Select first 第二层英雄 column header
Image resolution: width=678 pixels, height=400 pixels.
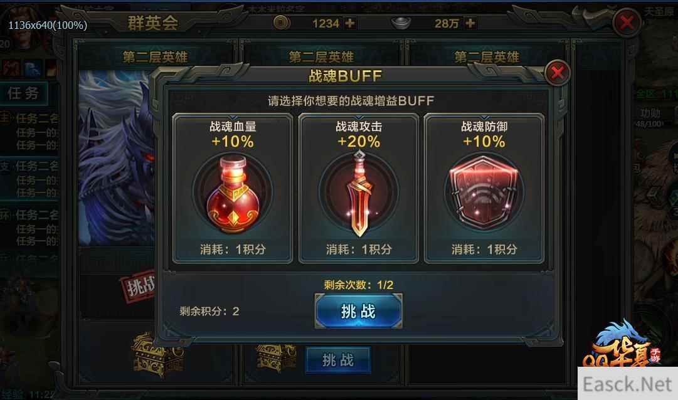[155, 56]
